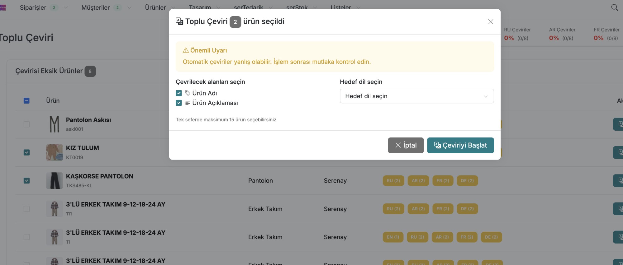Click the KAŞKORSE PANTOLON product thumbnail
This screenshot has width=623, height=265.
55,181
